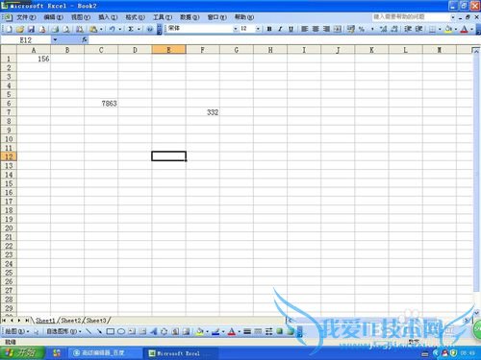Click the Open folder icon
The image size is (481, 360).
(20, 29)
